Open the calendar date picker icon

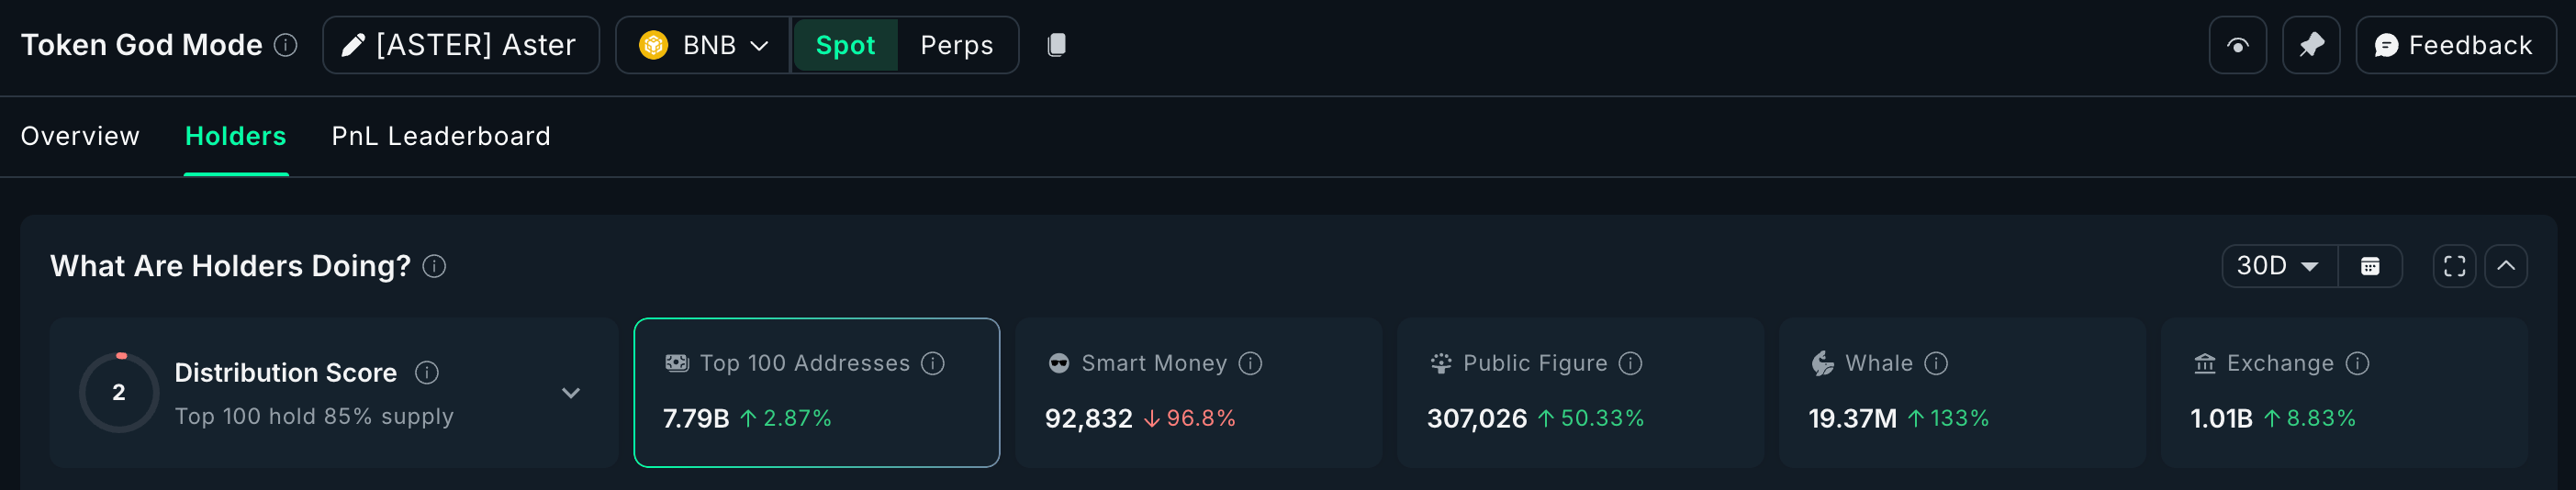point(2369,266)
